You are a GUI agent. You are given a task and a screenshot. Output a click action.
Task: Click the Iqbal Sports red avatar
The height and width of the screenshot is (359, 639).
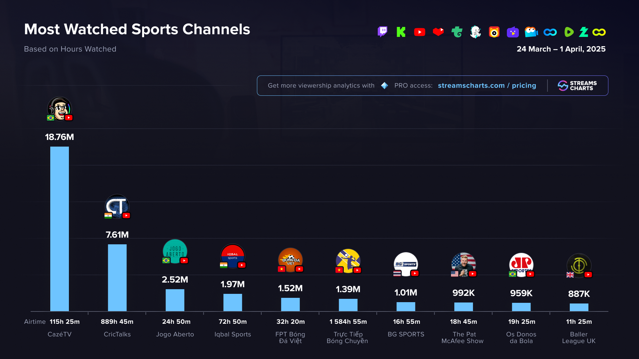[x=233, y=256]
